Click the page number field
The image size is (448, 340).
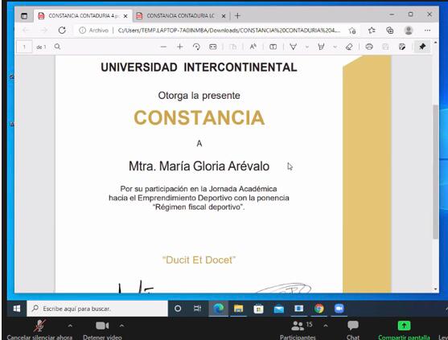(24, 47)
